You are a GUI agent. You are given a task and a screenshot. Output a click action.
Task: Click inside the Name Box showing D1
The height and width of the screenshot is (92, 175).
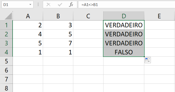[x=16, y=5]
